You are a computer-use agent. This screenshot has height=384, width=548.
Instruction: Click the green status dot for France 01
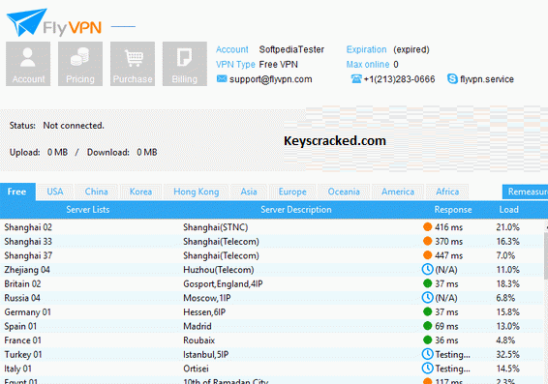pos(427,340)
